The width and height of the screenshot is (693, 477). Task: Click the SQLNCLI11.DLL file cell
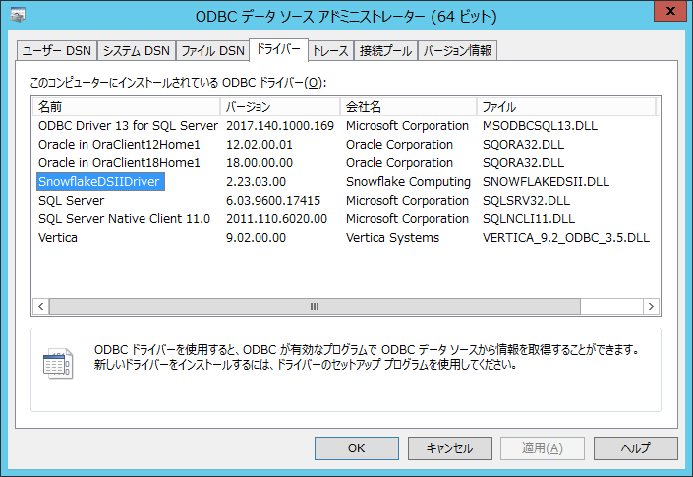529,218
